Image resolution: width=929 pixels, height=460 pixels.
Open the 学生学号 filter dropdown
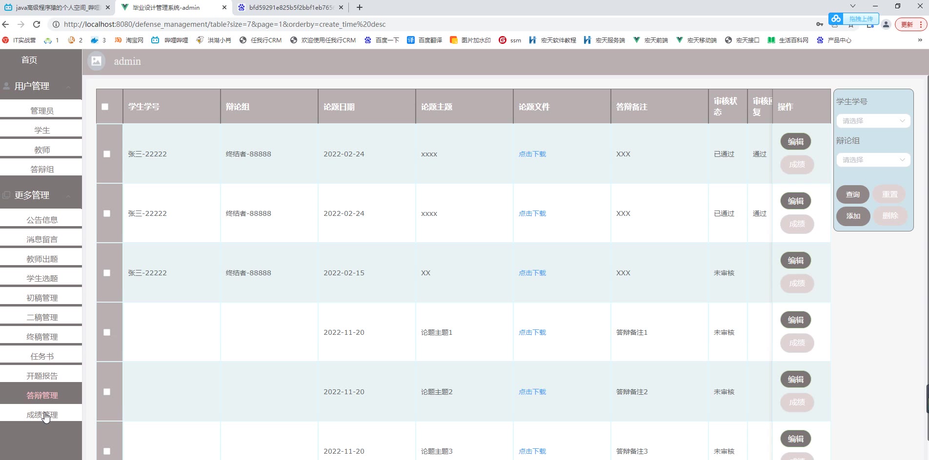click(873, 121)
